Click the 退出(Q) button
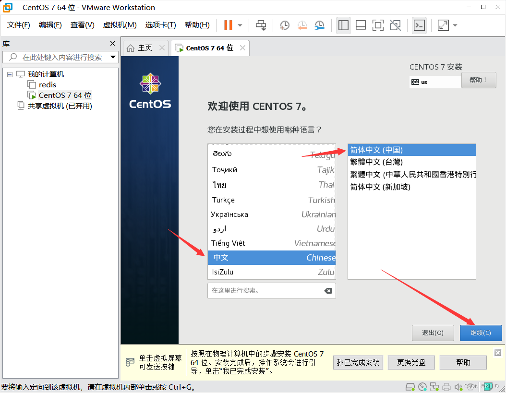Screen dimensions: 506x393 433,333
